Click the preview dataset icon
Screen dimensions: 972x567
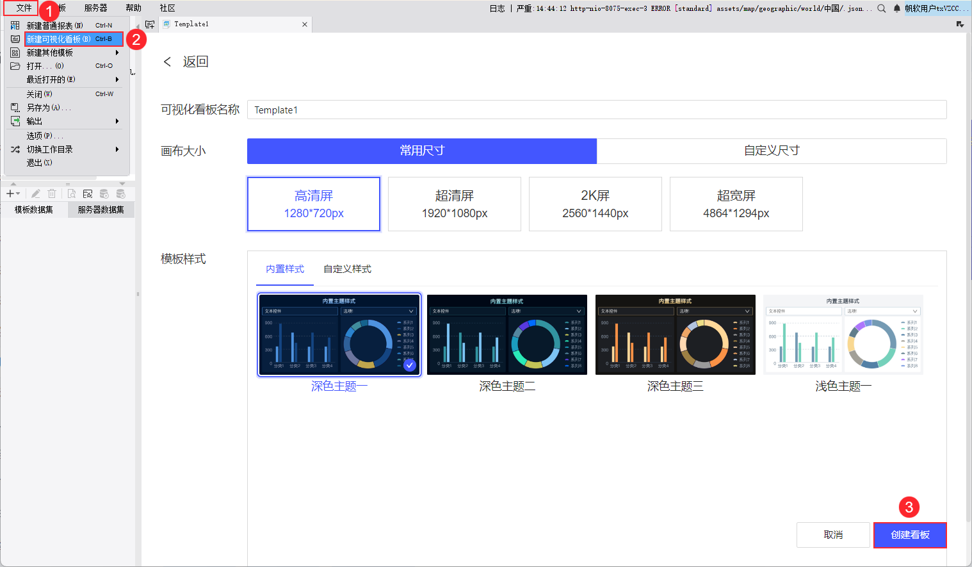[x=71, y=193]
